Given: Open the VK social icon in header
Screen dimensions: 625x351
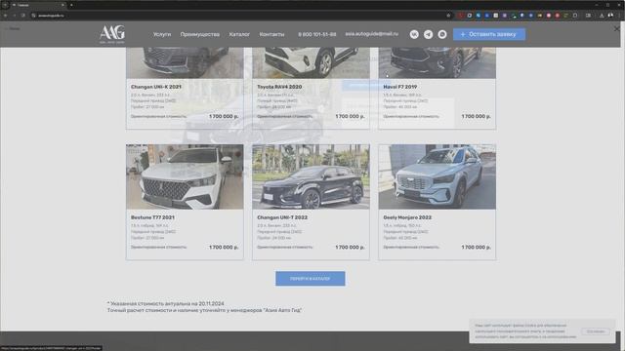Looking at the screenshot, I should tap(414, 34).
